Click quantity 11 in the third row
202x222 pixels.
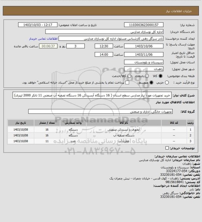(x=47, y=141)
